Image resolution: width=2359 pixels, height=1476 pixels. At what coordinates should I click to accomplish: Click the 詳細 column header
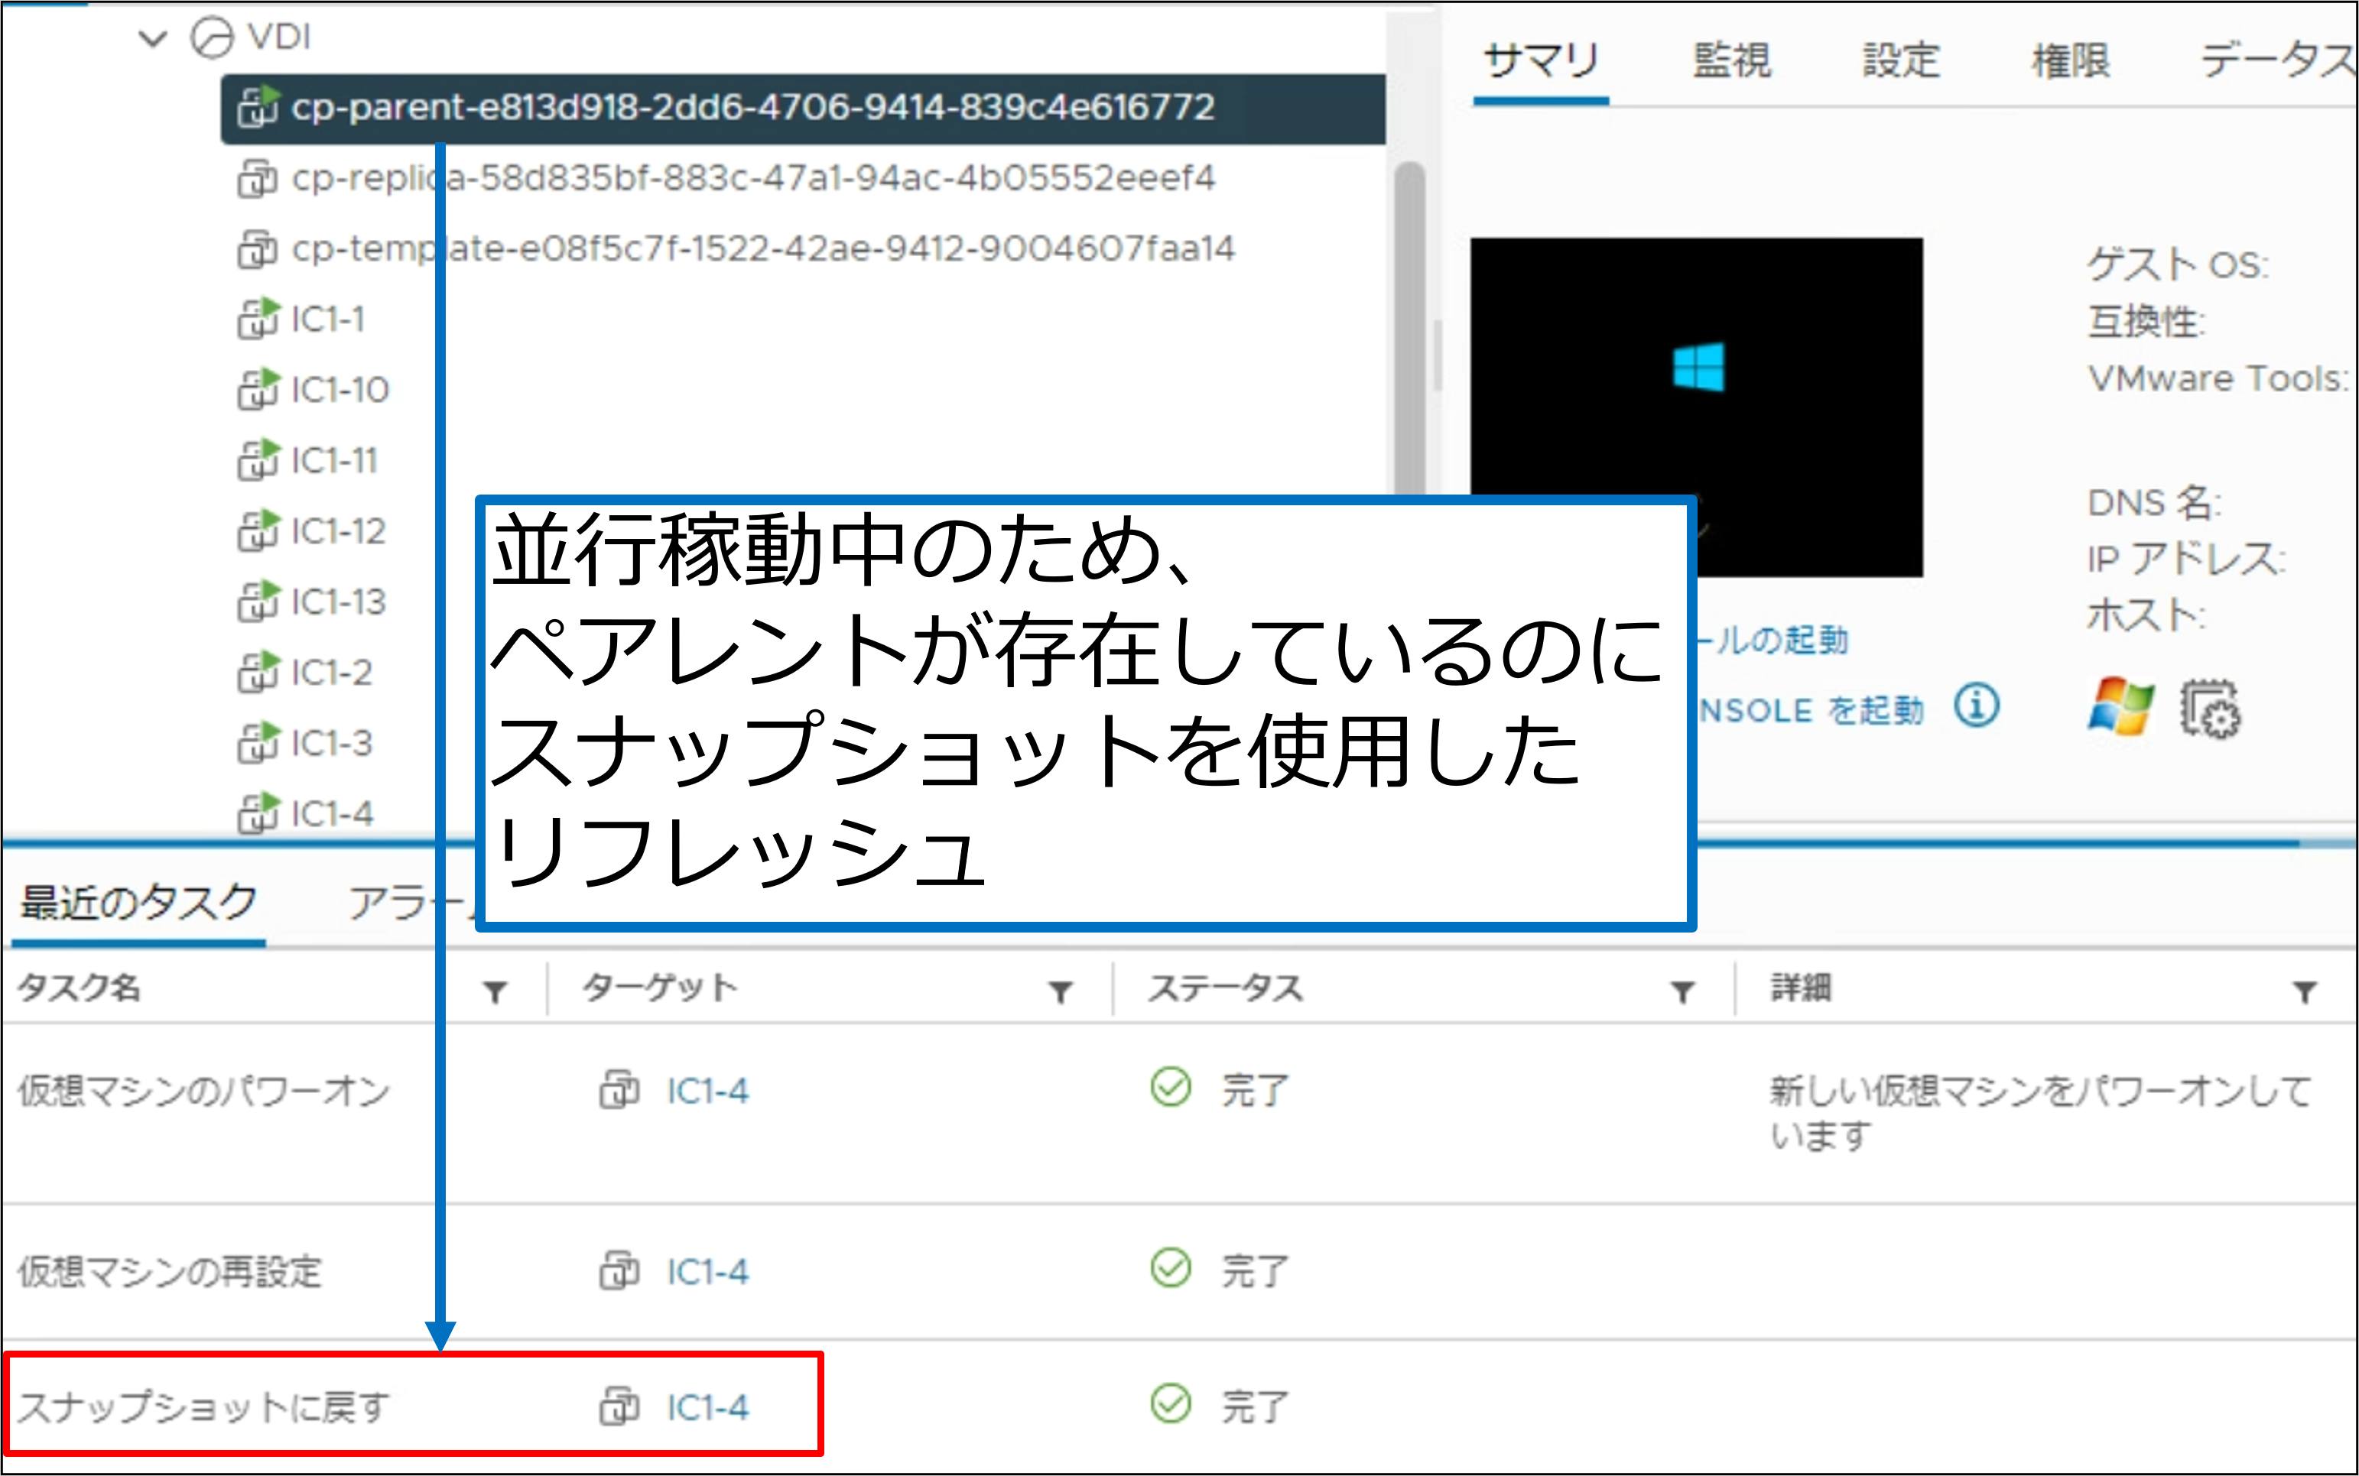click(x=1802, y=988)
